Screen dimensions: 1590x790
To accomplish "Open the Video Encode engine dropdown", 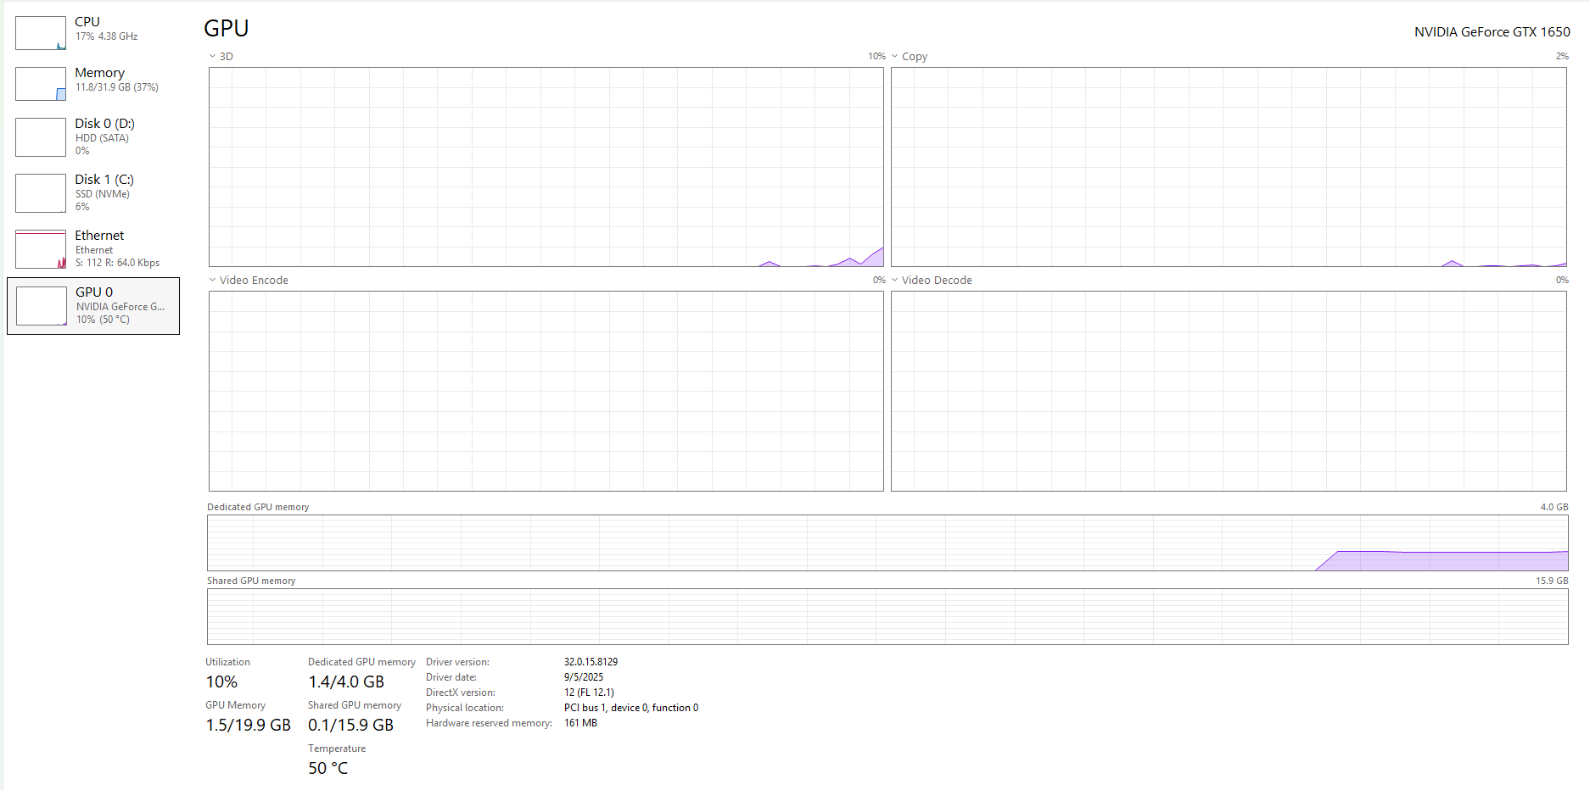I will coord(249,281).
